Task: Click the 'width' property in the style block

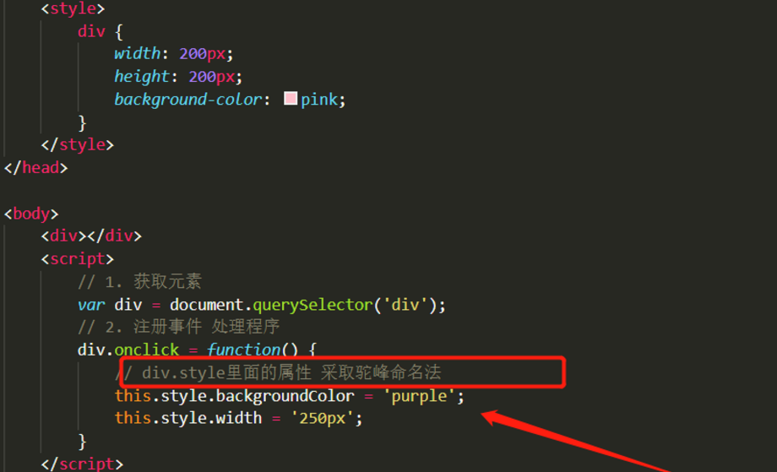Action: coord(138,53)
